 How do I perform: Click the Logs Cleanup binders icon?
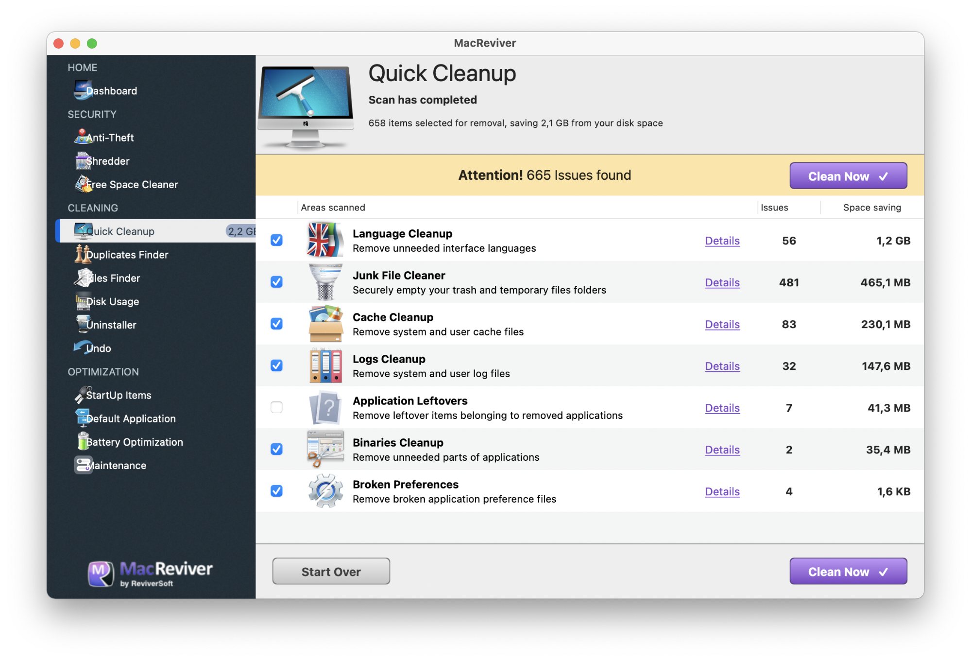[x=325, y=365]
